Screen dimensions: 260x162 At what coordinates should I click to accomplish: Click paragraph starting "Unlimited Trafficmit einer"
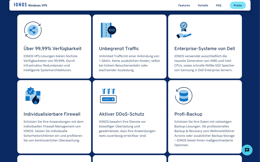pos(129,63)
